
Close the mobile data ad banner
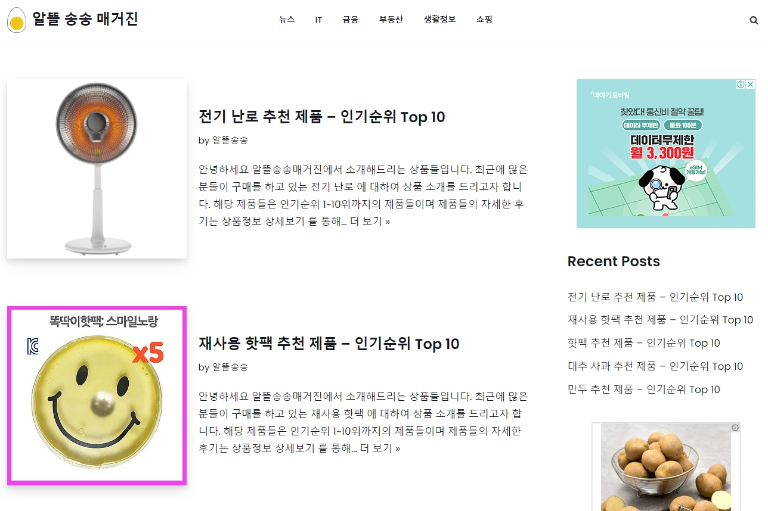pos(751,84)
